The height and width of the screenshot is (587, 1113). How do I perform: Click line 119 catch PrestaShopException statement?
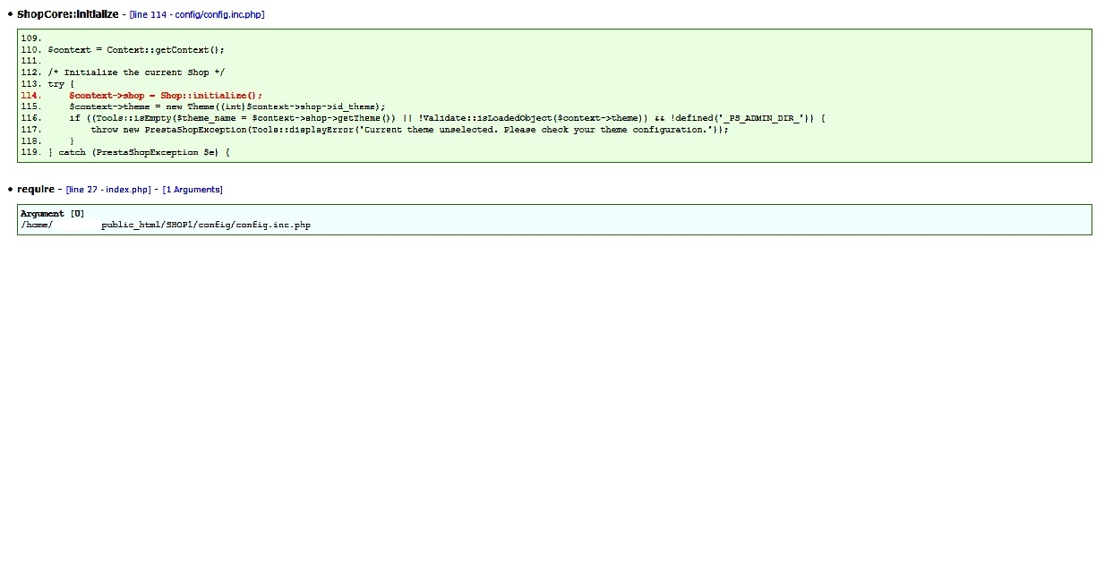(139, 153)
